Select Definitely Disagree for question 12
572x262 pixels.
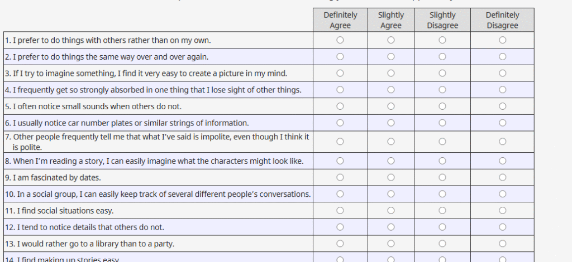click(502, 227)
